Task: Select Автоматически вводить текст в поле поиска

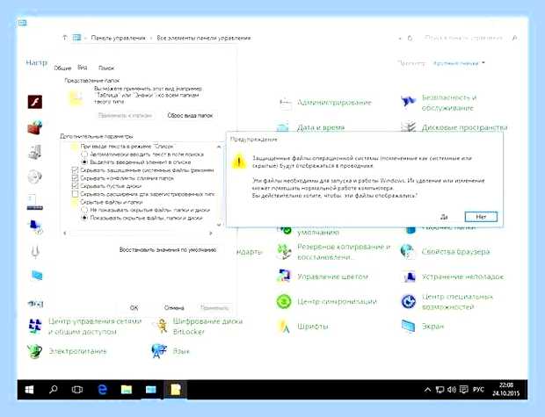Action: [x=84, y=155]
